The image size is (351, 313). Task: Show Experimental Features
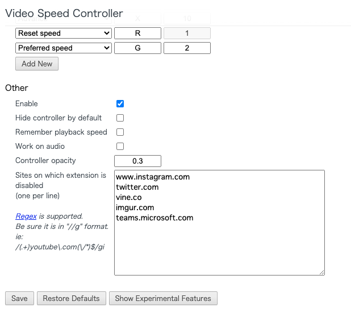click(x=163, y=298)
